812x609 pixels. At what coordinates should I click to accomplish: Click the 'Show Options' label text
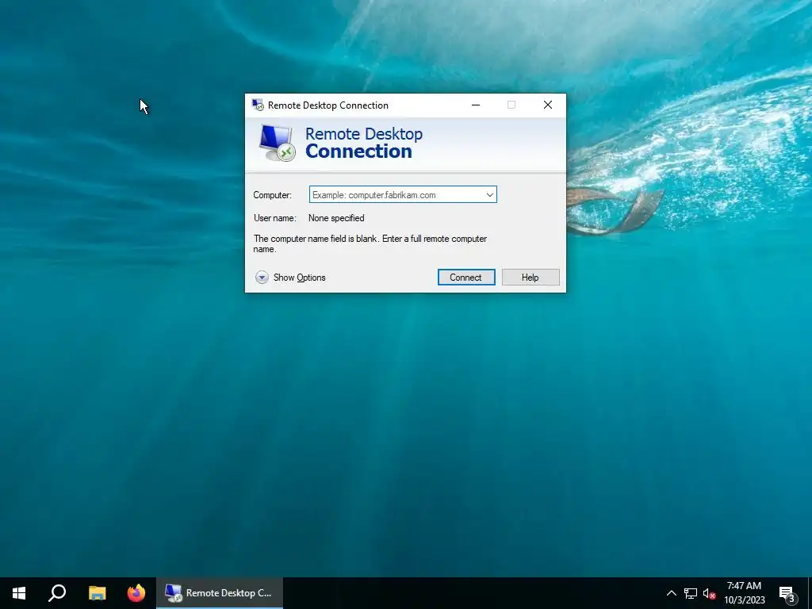299,278
